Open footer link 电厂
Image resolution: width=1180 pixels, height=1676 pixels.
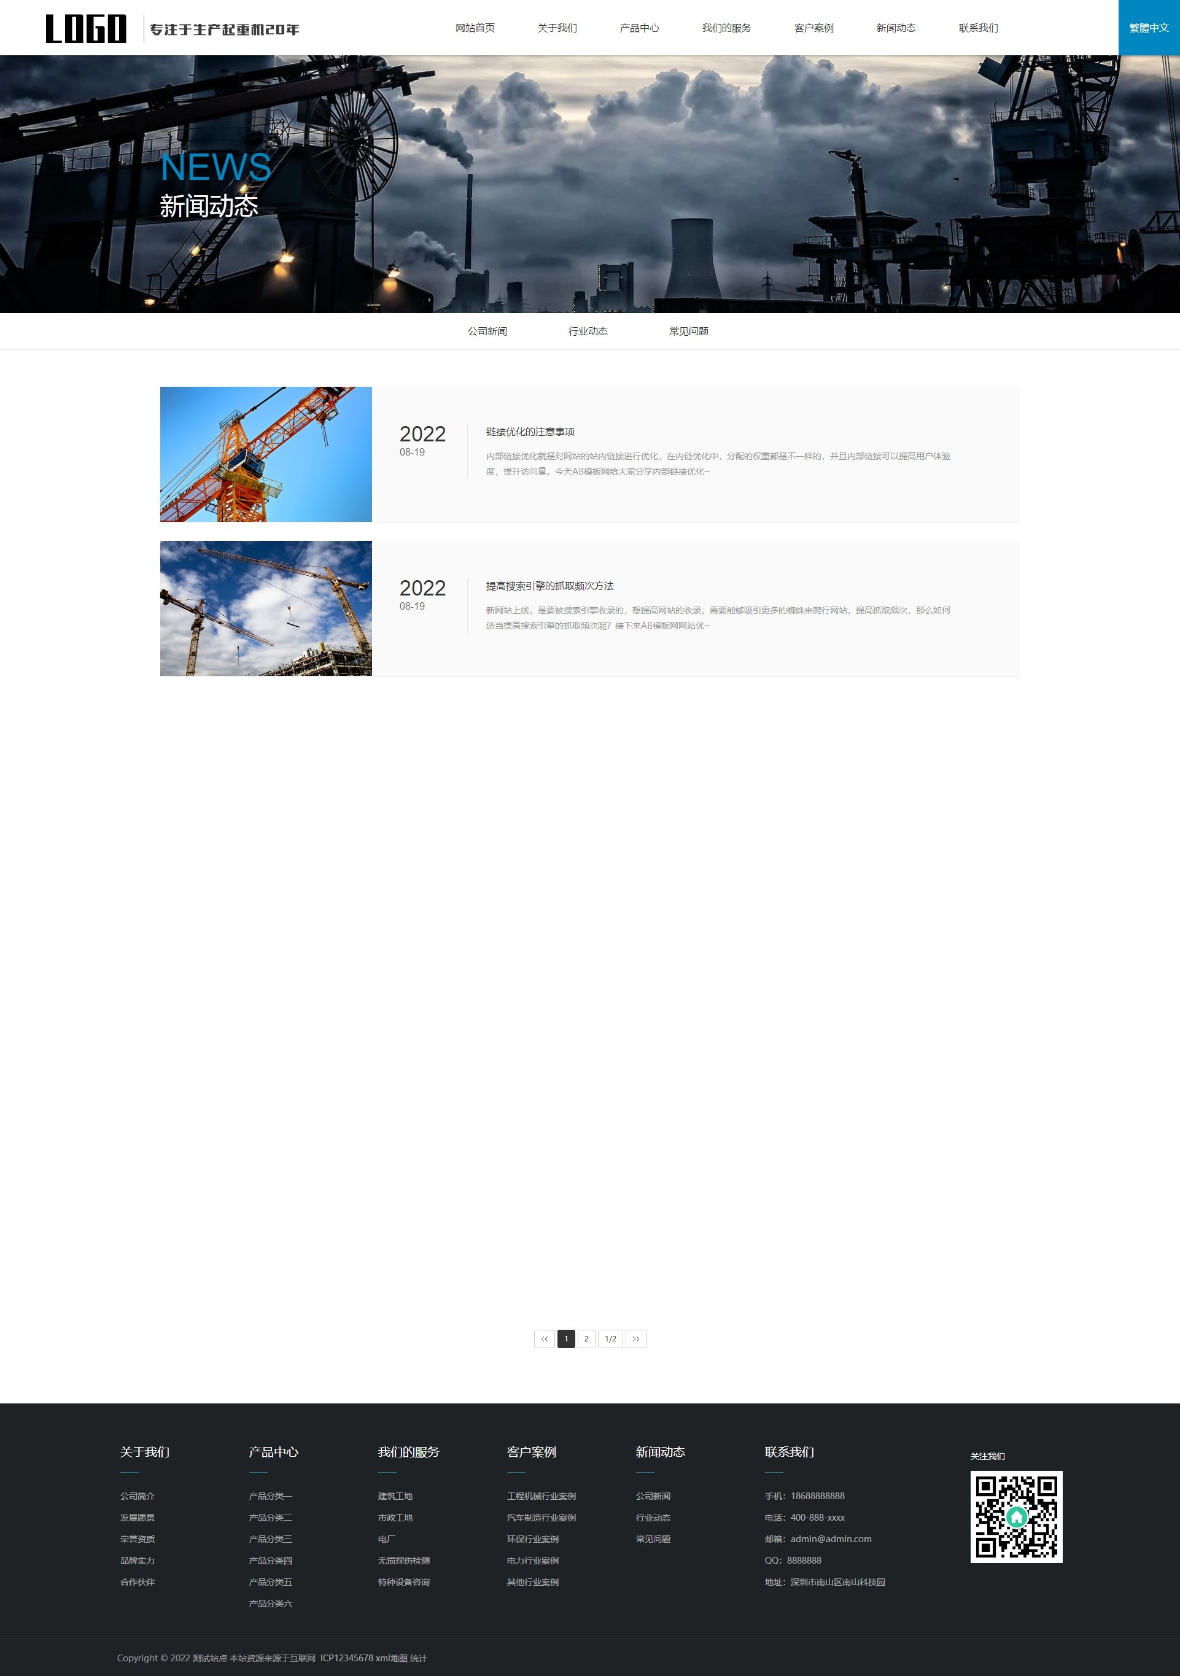(386, 1538)
